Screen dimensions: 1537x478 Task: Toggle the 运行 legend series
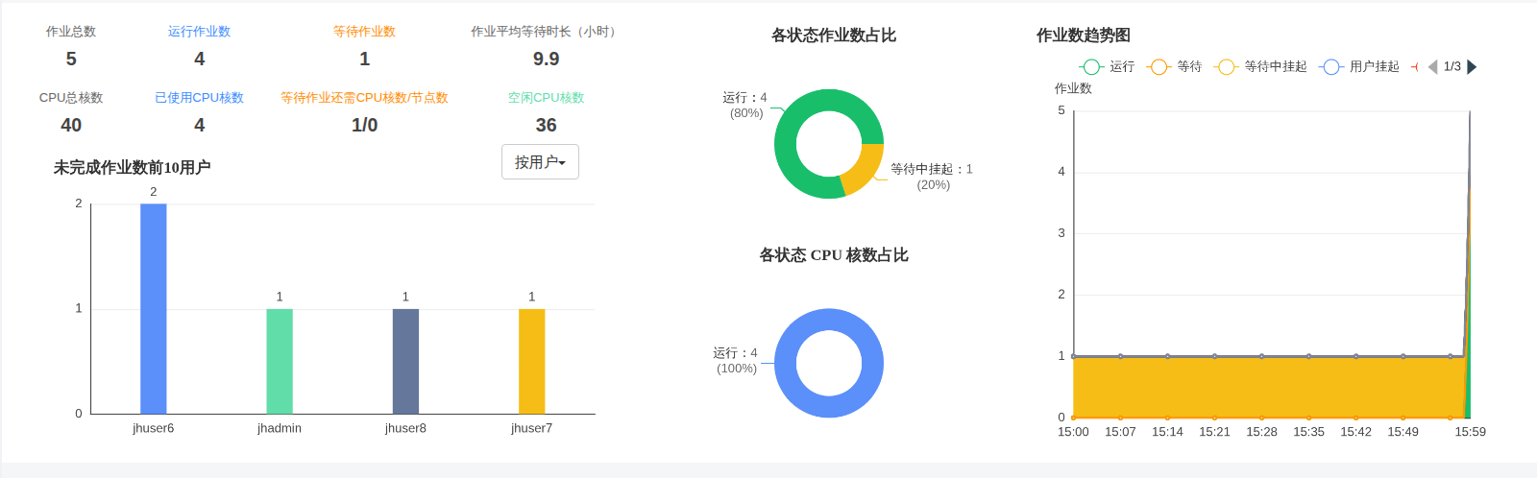tap(1107, 66)
